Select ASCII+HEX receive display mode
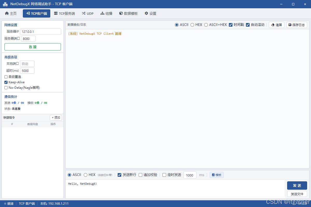The image size is (311, 207). [206, 25]
